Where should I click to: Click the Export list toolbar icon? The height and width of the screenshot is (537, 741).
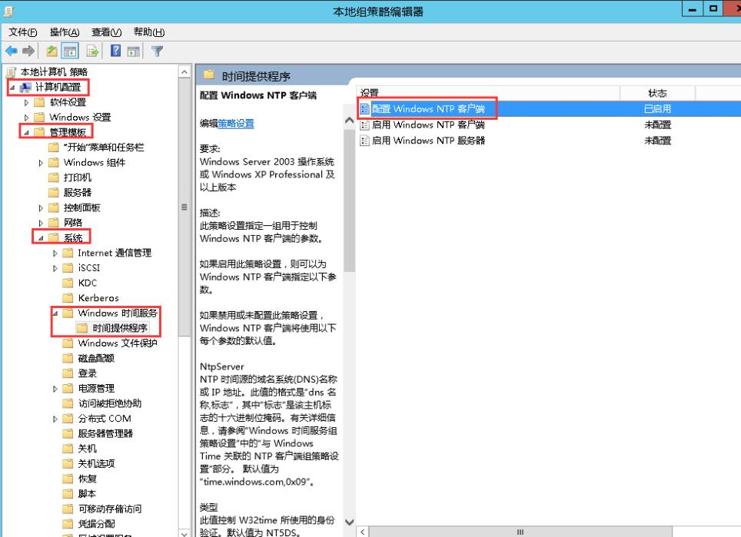[x=92, y=51]
